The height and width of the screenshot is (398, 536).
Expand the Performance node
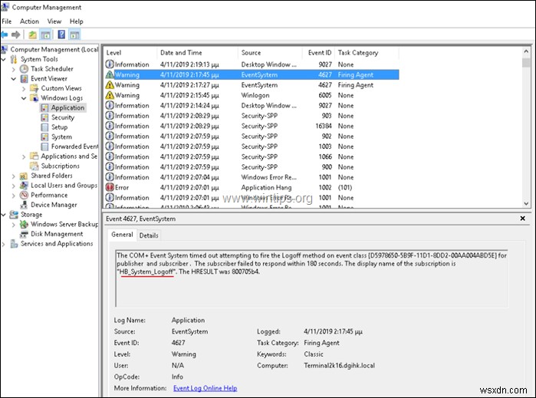[x=14, y=196]
